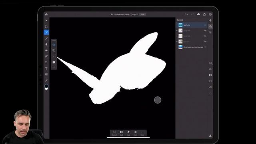
Task: Add a layer mask from the right taskbar
Action: pyautogui.click(x=210, y=75)
